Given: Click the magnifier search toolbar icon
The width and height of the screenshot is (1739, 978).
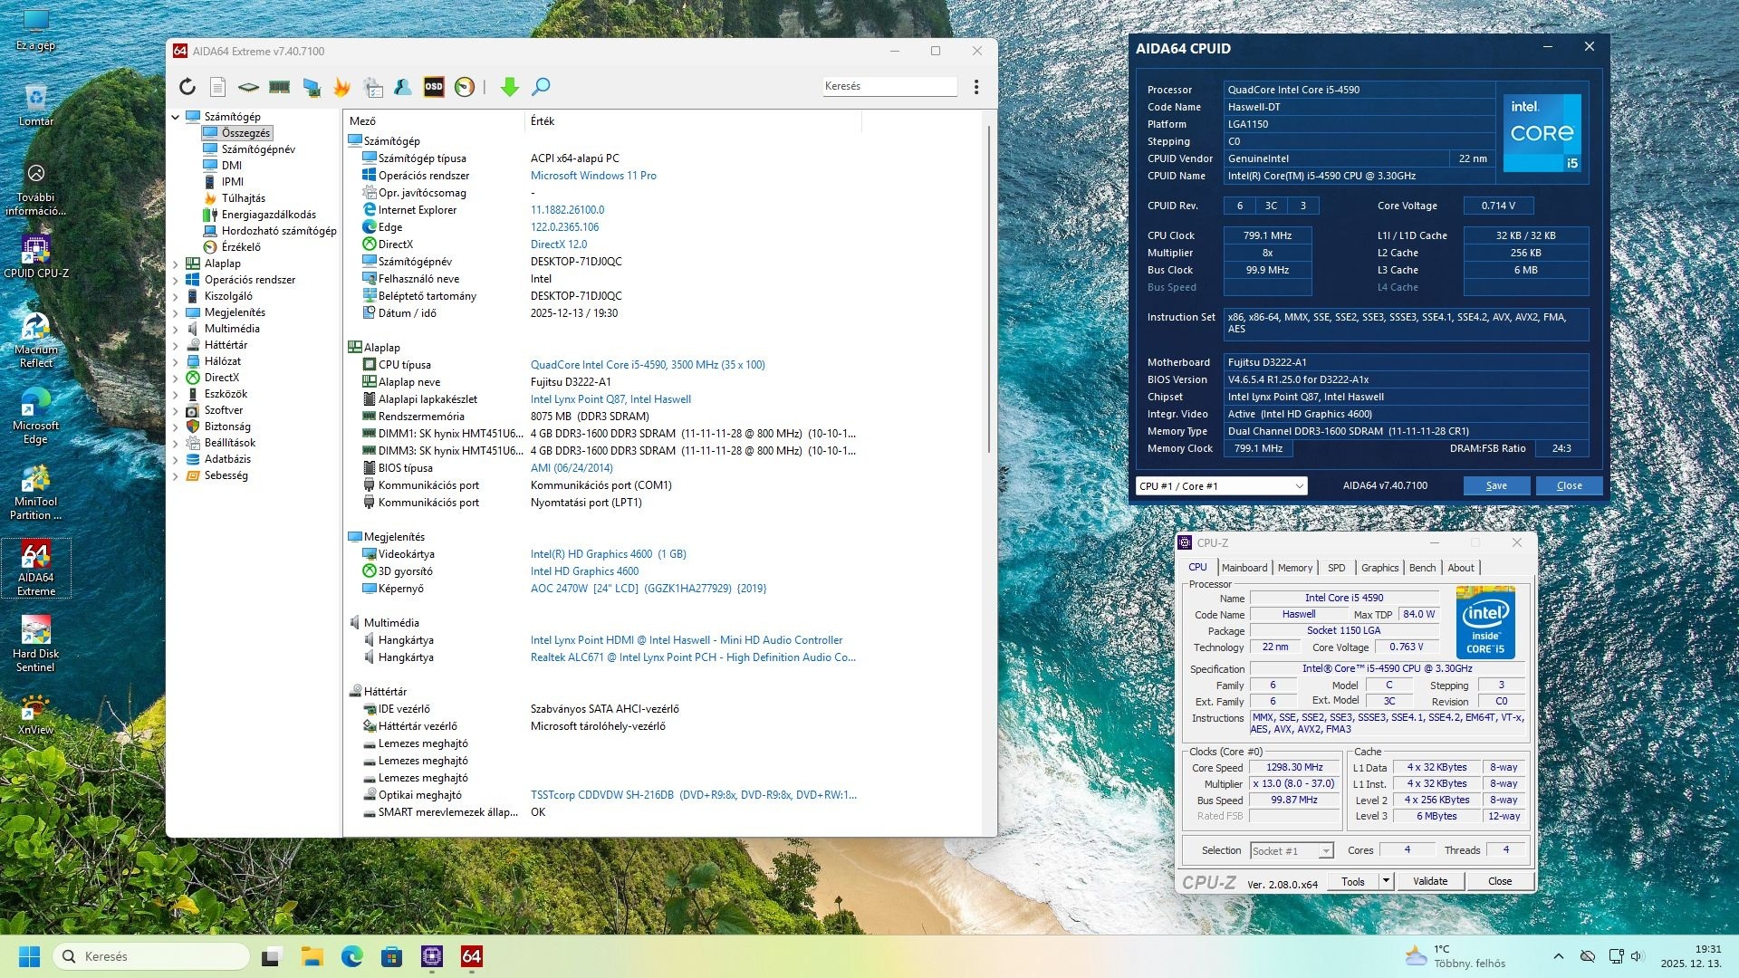Looking at the screenshot, I should click(541, 87).
